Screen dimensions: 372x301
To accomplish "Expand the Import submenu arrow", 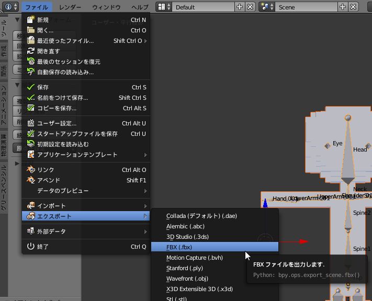I will pos(145,206).
